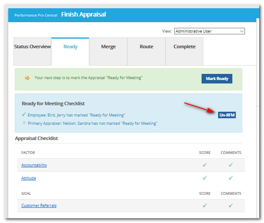The image size is (264, 223).
Task: Switch to the Complete tab
Action: click(184, 47)
